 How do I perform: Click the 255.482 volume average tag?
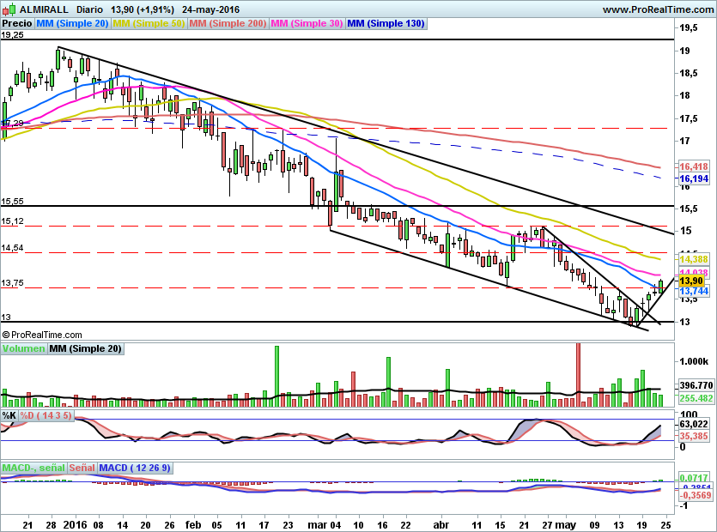(x=696, y=398)
